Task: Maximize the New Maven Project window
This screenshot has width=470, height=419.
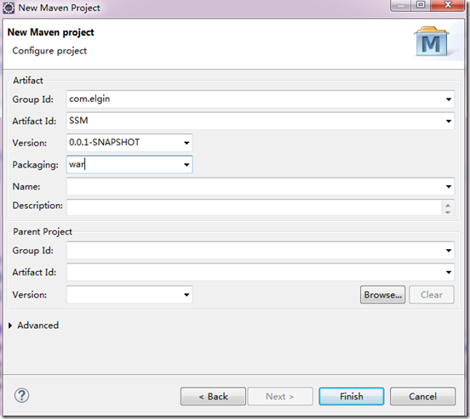Action: click(x=421, y=5)
